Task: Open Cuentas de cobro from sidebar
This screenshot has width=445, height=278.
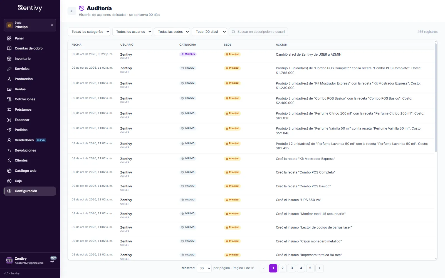Action: (x=30, y=48)
